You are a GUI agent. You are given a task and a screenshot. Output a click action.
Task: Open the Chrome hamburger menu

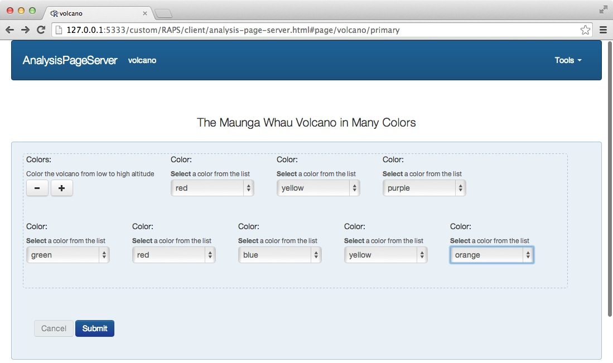pos(603,30)
